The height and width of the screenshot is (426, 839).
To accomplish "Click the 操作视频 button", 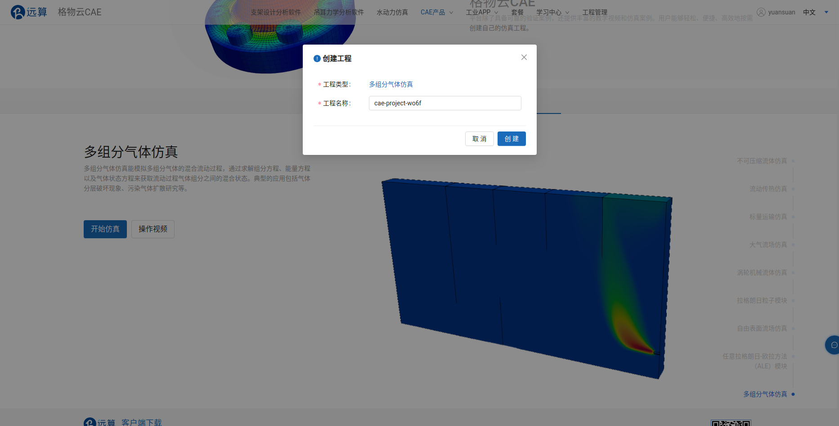I will coord(153,229).
